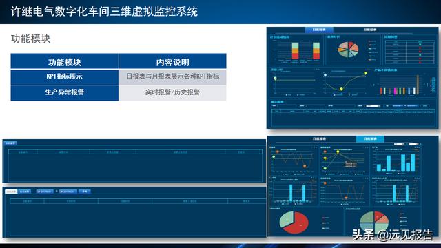
Task: Click the 内容说明 header cell
Action: coord(172,61)
